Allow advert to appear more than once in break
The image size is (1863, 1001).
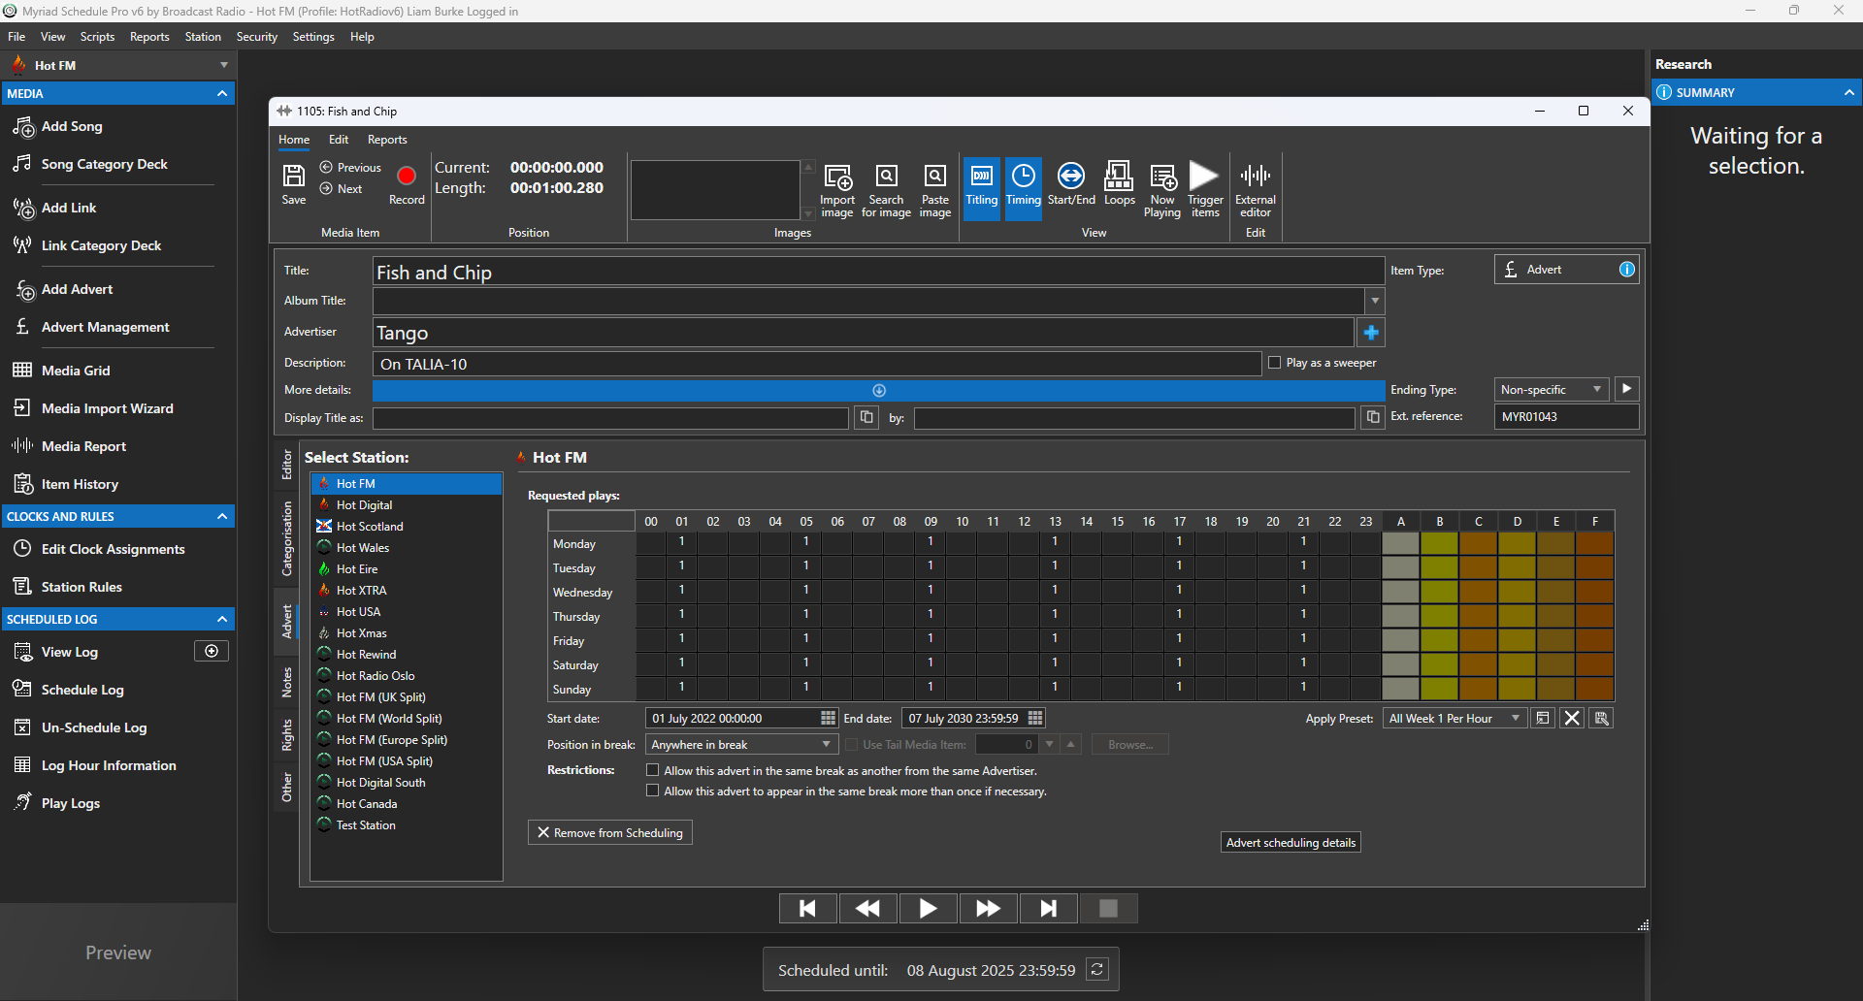653,791
